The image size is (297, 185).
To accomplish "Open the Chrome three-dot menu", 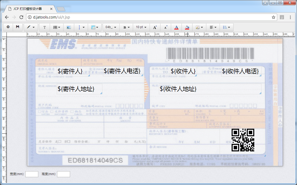I will 290,17.
